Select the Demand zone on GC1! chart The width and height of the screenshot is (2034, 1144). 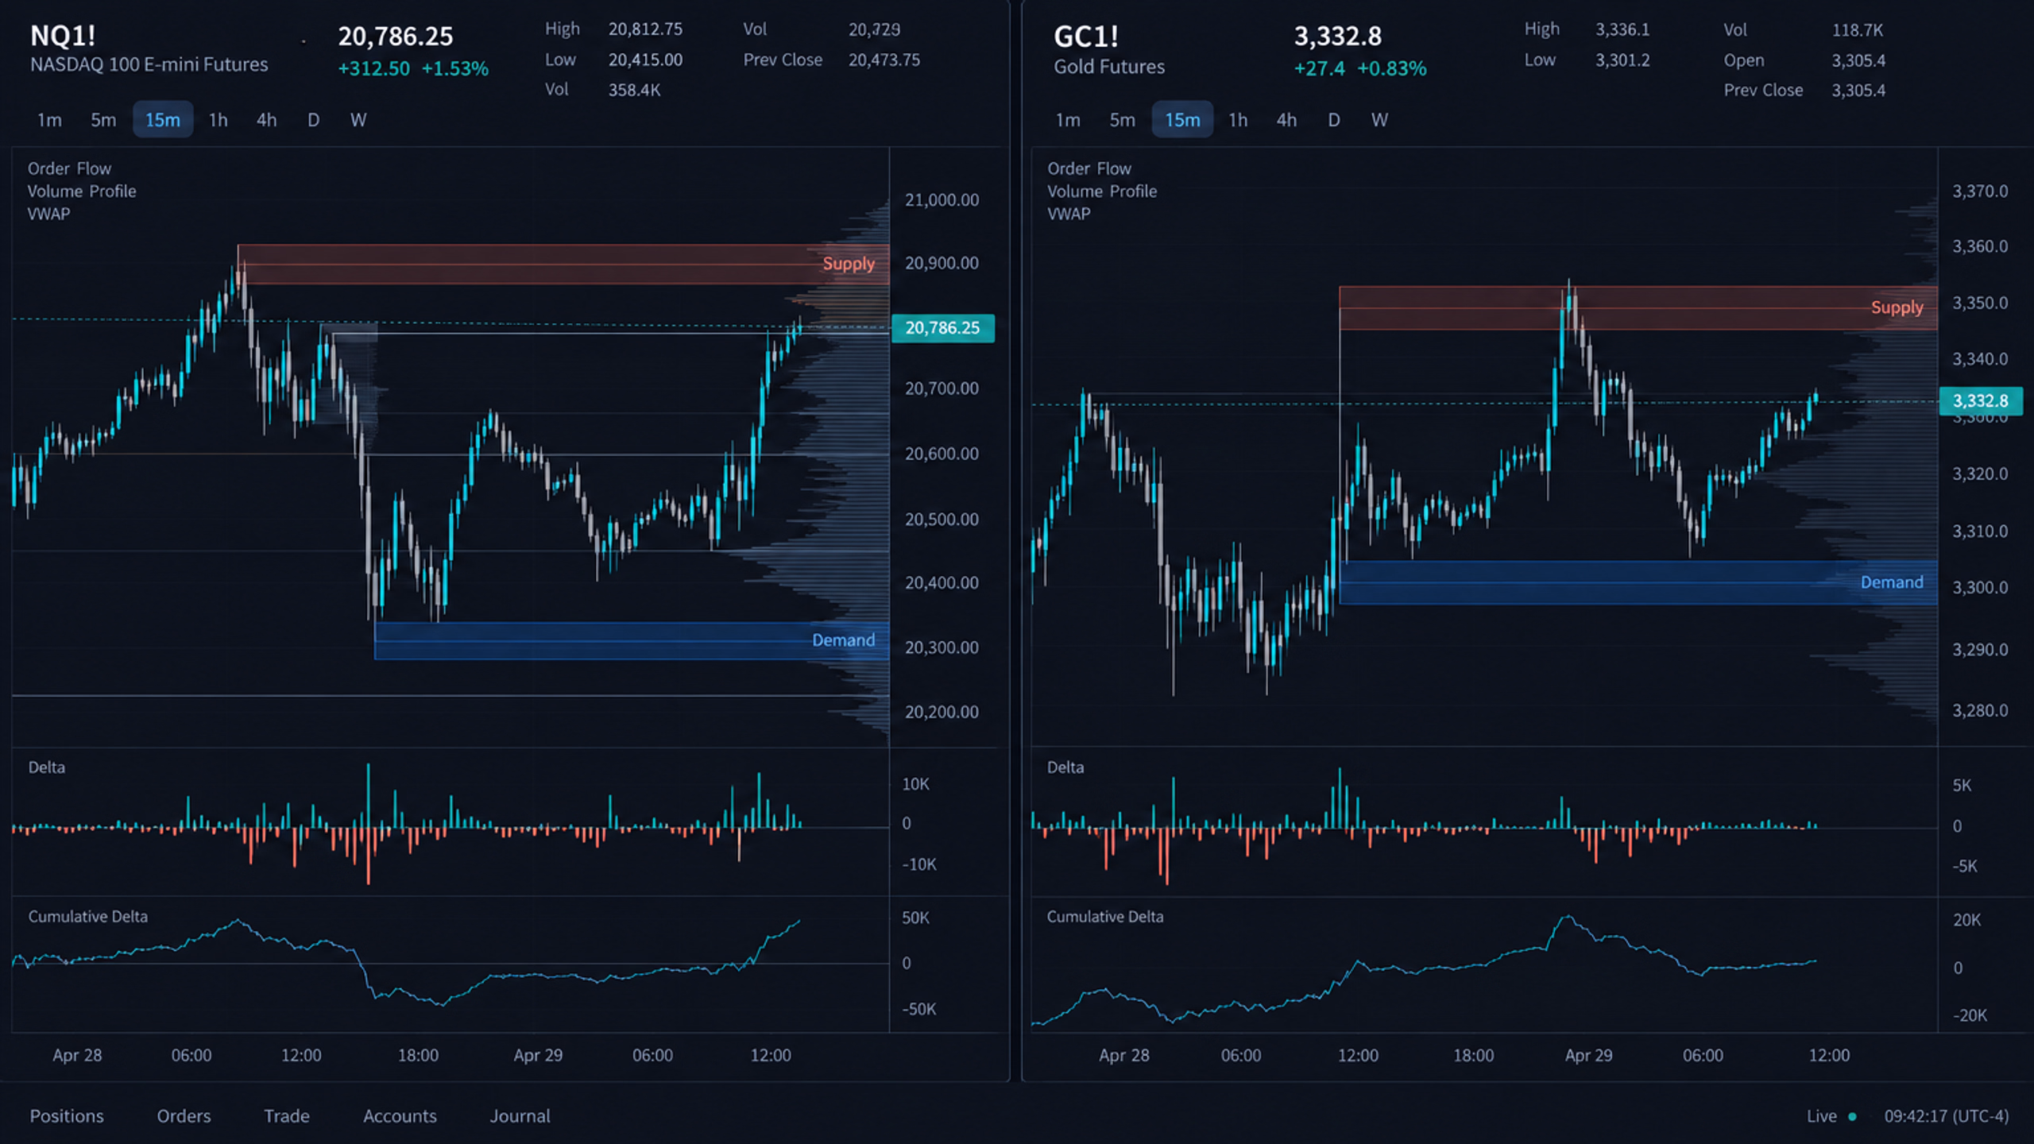pyautogui.click(x=1638, y=582)
